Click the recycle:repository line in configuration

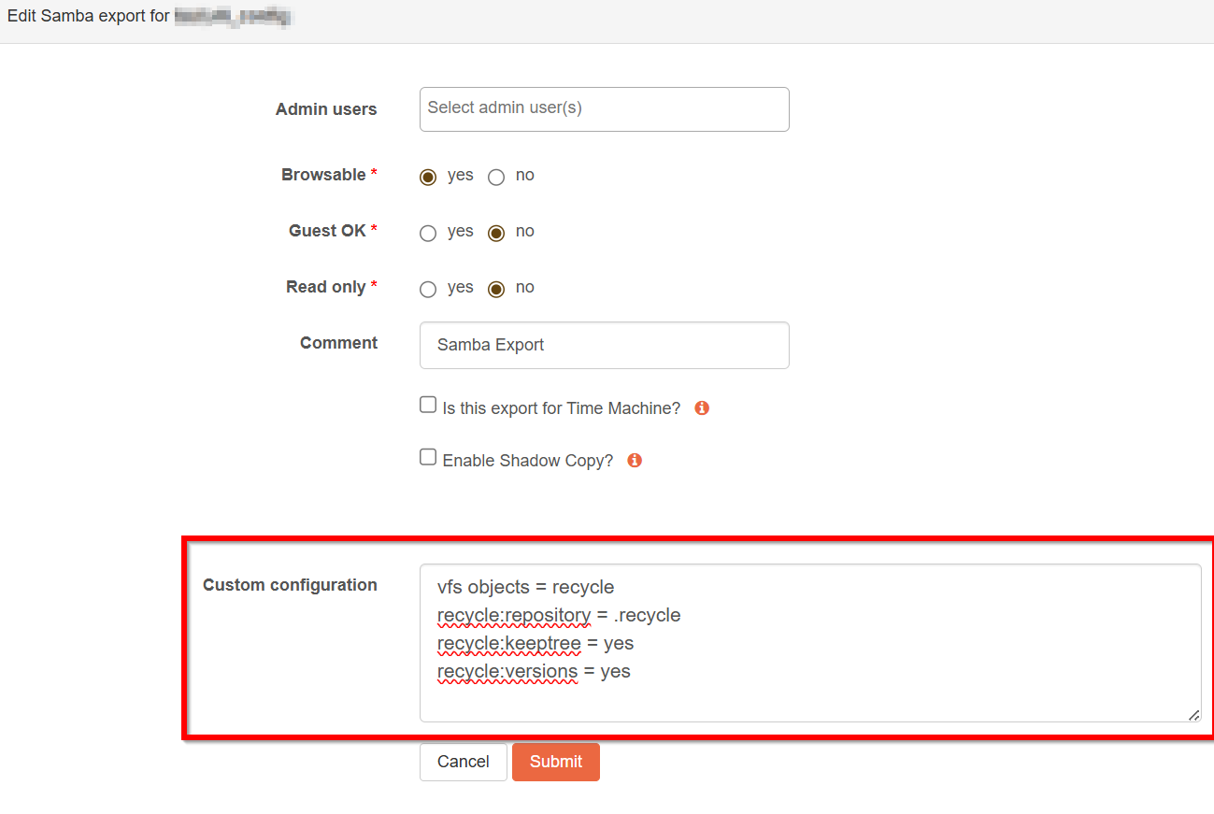pyautogui.click(x=558, y=615)
